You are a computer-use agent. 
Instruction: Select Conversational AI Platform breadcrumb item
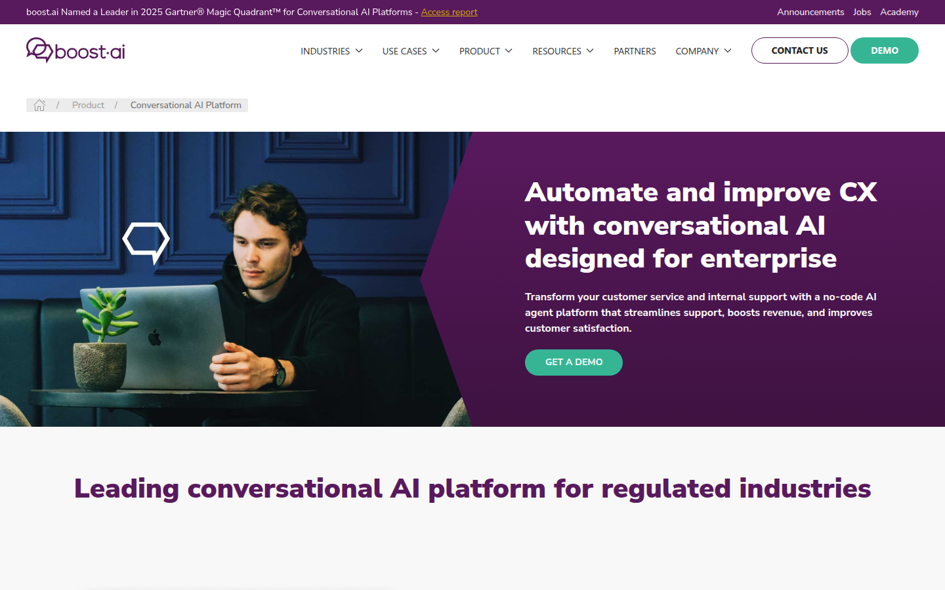tap(186, 105)
